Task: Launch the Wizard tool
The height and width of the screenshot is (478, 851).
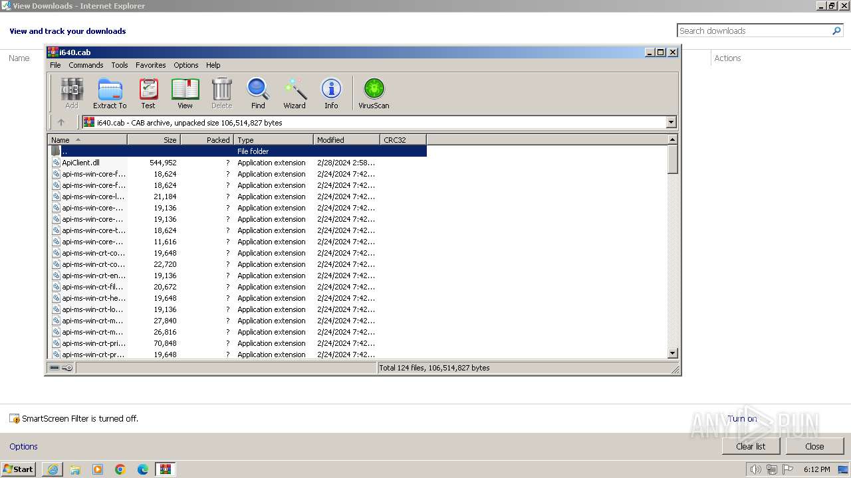Action: coord(295,93)
